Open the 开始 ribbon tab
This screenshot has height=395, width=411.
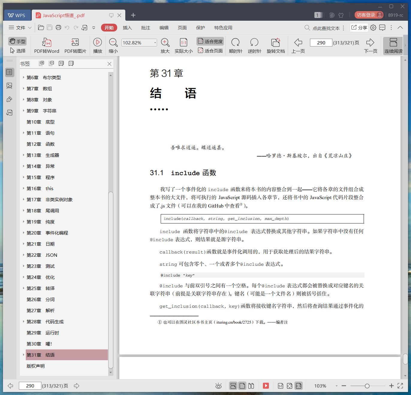[109, 28]
